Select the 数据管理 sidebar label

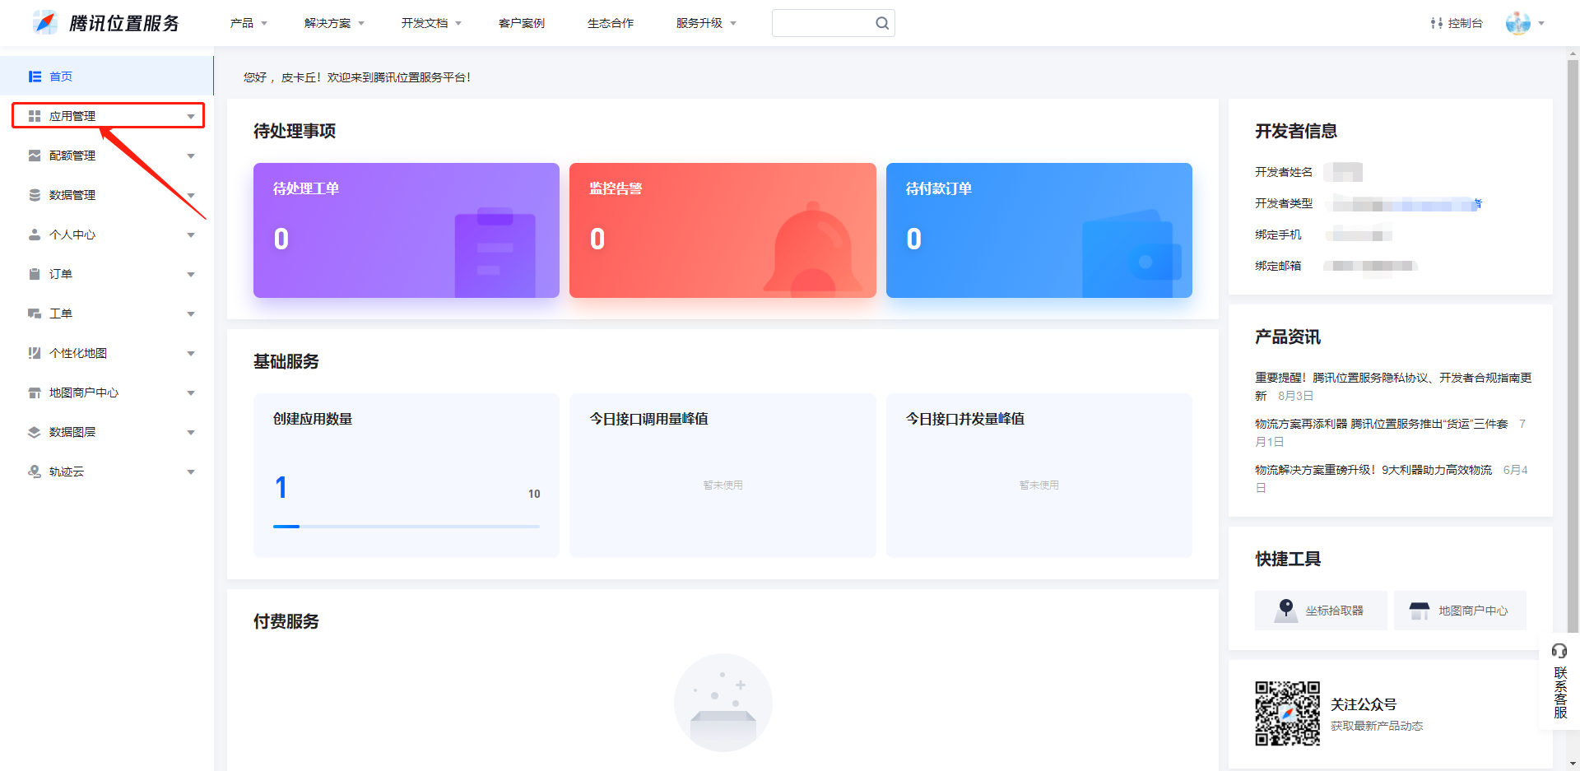(72, 195)
